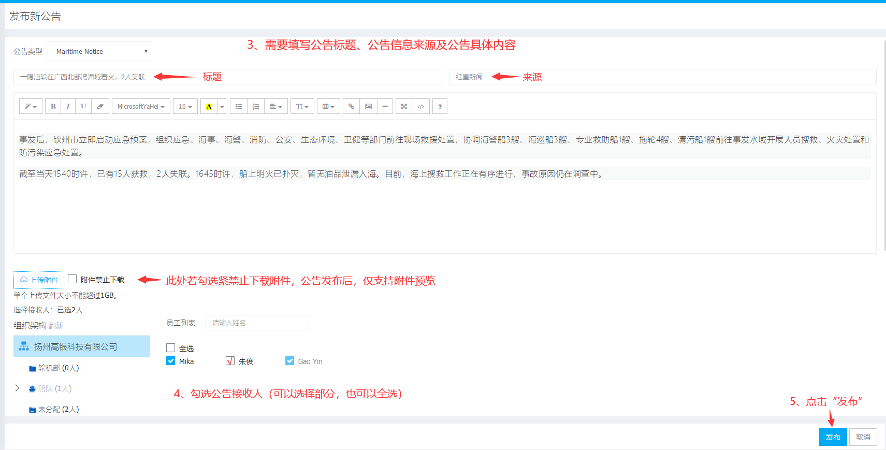886x450 pixels.
Task: Open the font size 16 dropdown
Action: [x=185, y=106]
